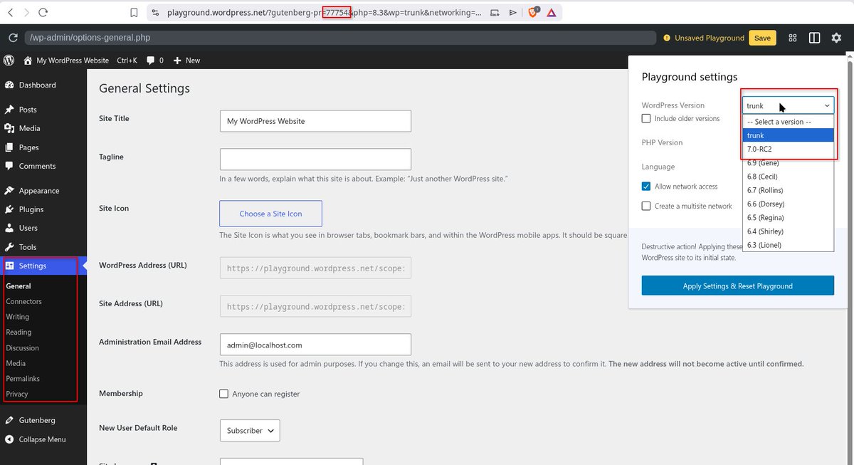
Task: Click the Administration Email Address field
Action: coord(315,345)
